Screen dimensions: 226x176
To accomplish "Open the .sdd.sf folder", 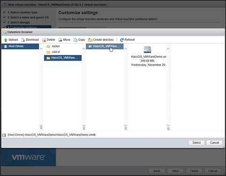I will point(62,52).
